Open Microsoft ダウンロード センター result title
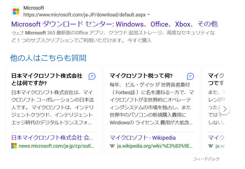The height and width of the screenshot is (169, 245). click(x=114, y=24)
